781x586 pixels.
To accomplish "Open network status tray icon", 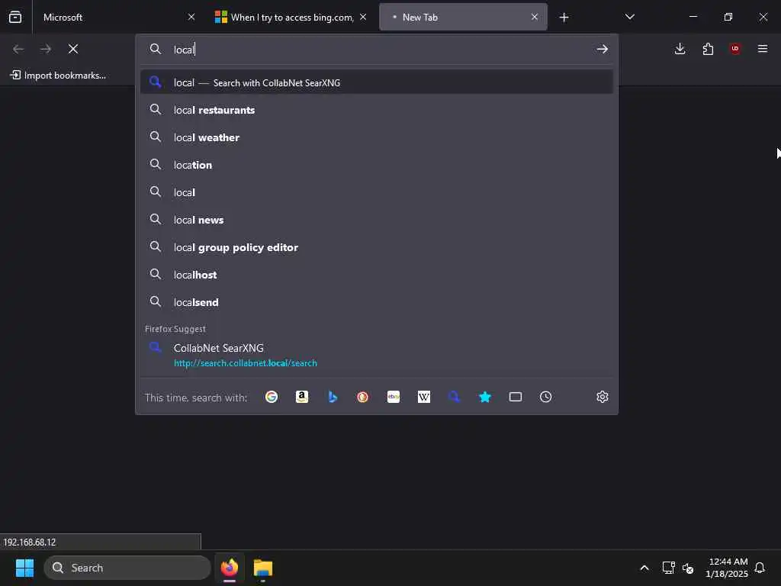I will [x=668, y=568].
